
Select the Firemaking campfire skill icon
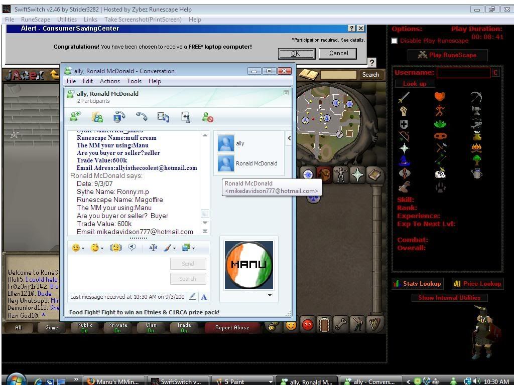click(x=477, y=148)
